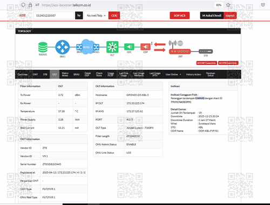This screenshot has width=270, height=205.
Task: Click the red bidirectional arrows icon
Action: (160, 47)
